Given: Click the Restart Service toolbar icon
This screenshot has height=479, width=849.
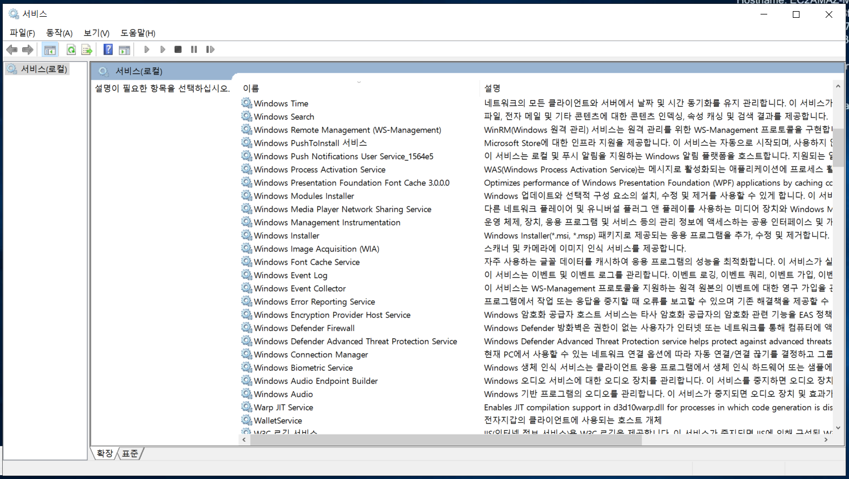Looking at the screenshot, I should click(210, 50).
